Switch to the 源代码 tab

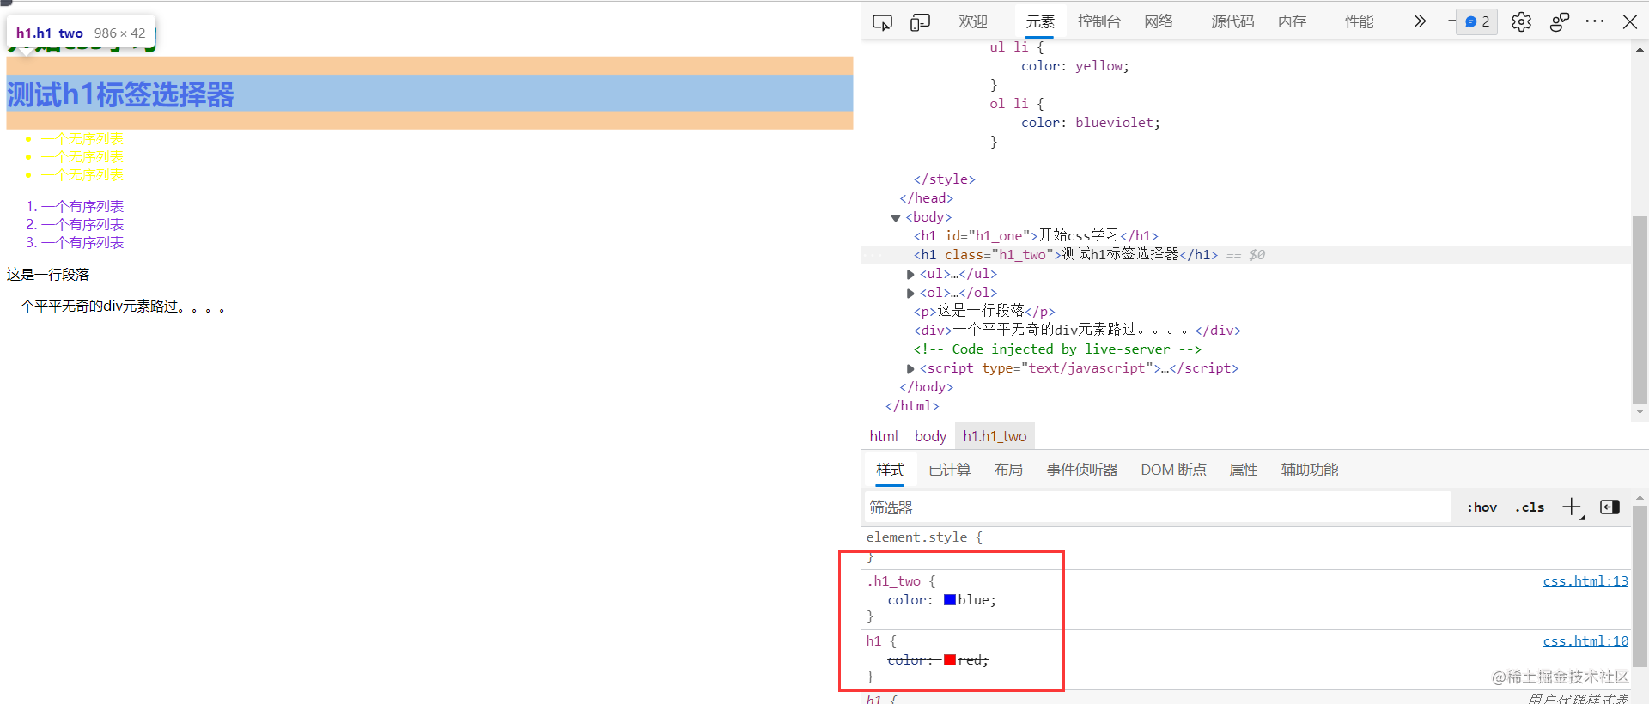pos(1232,21)
